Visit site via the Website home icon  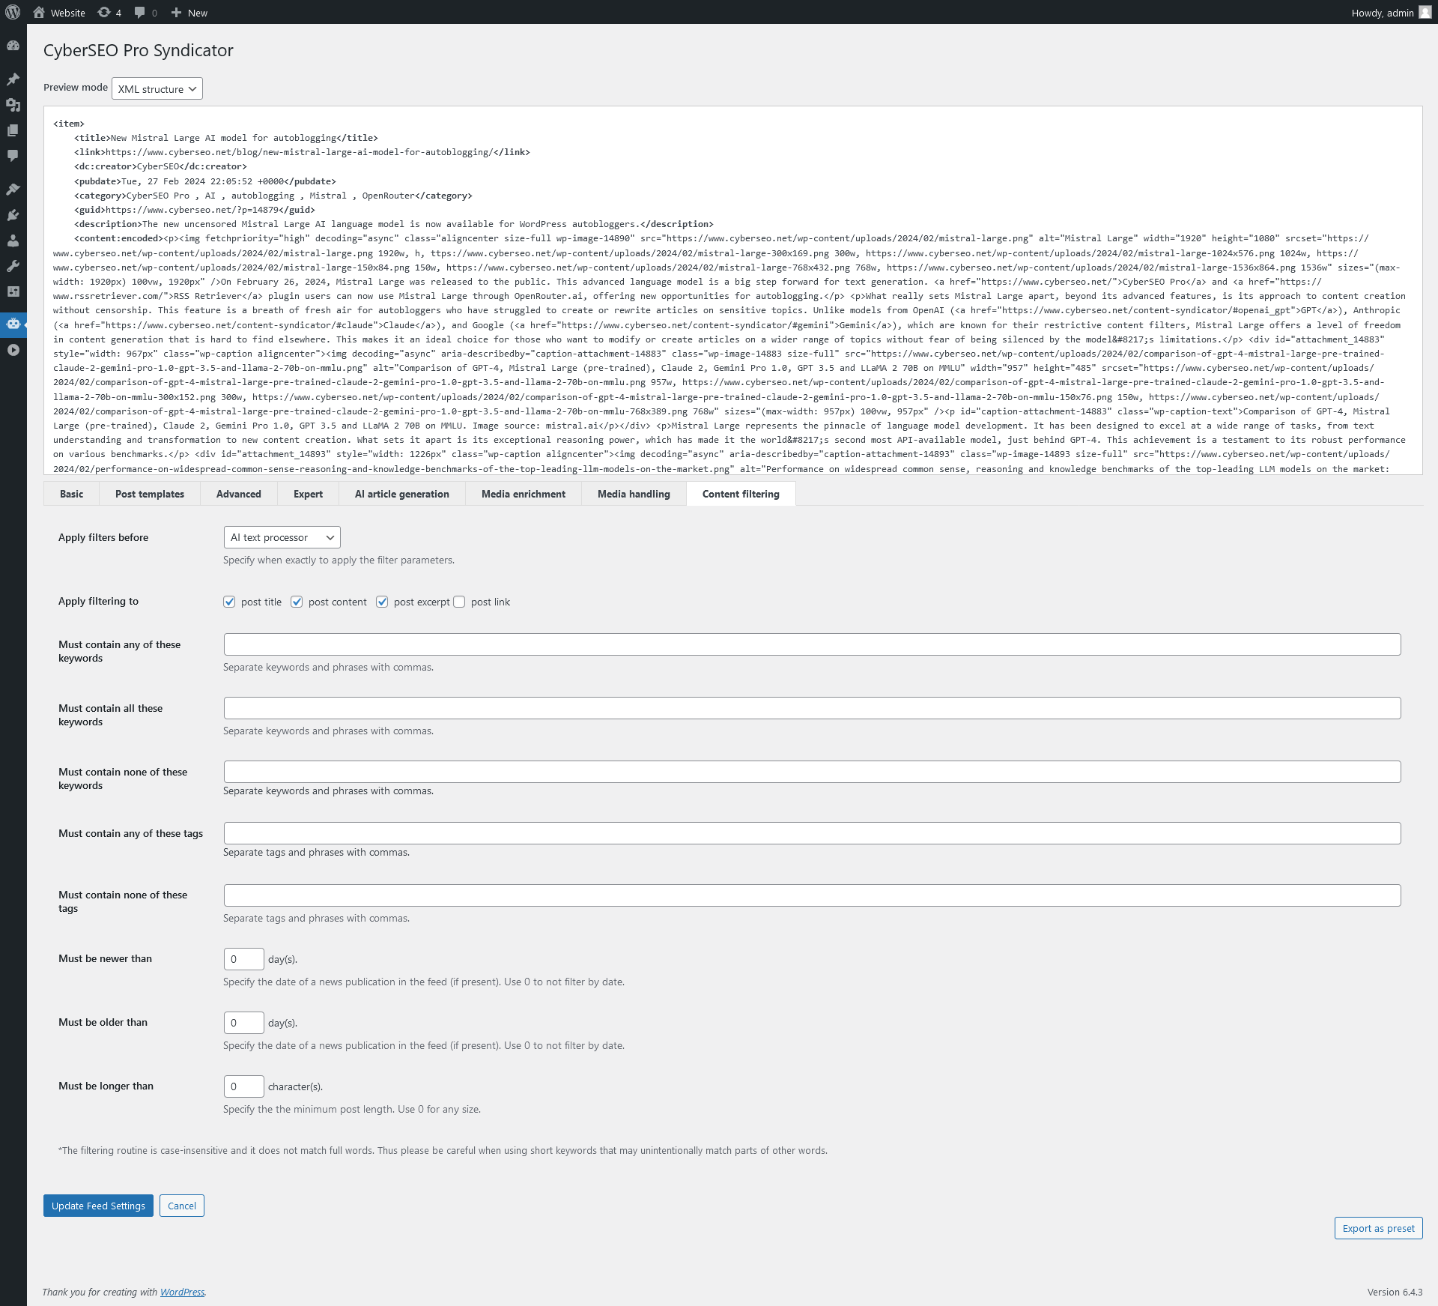[x=39, y=12]
